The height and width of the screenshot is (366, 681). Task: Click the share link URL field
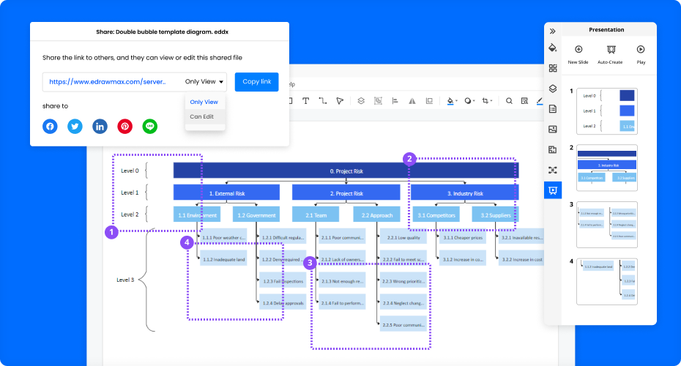tap(108, 82)
